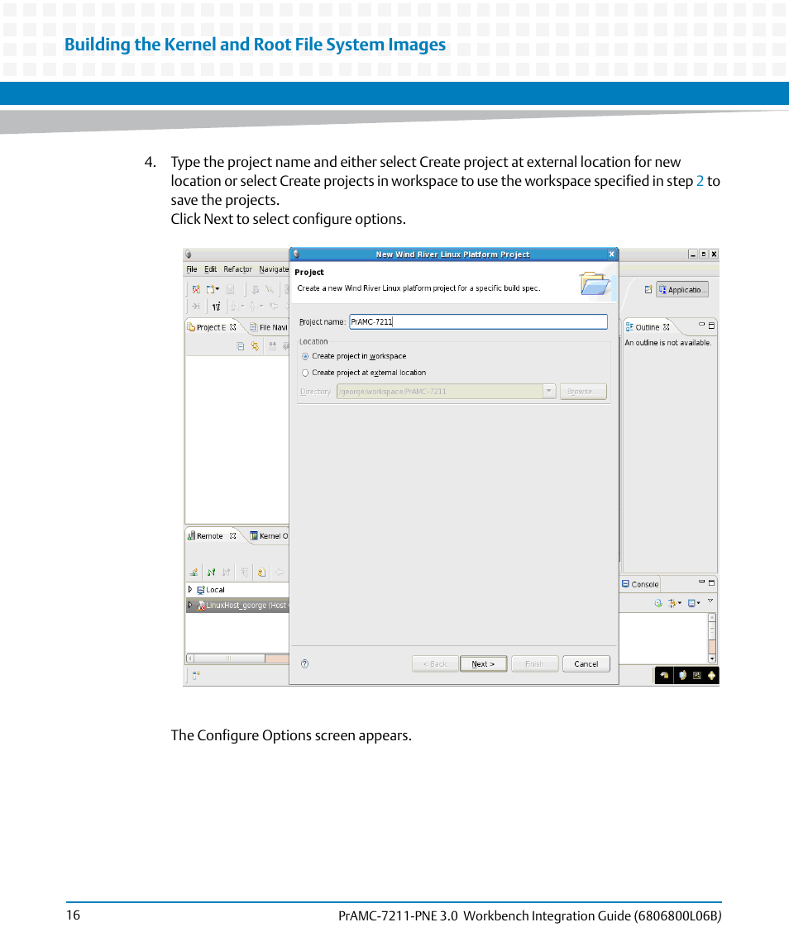The height and width of the screenshot is (946, 789).
Task: Click the Finish button
Action: coord(534,663)
